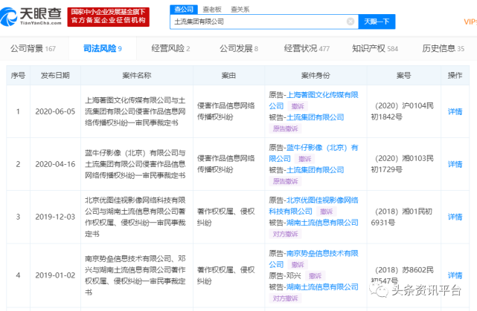Click the search field containing 土流集团有限公司
The height and width of the screenshot is (311, 477).
257,22
